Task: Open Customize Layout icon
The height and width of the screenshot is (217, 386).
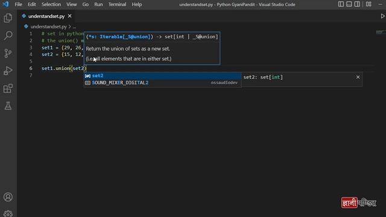Action: [x=369, y=4]
